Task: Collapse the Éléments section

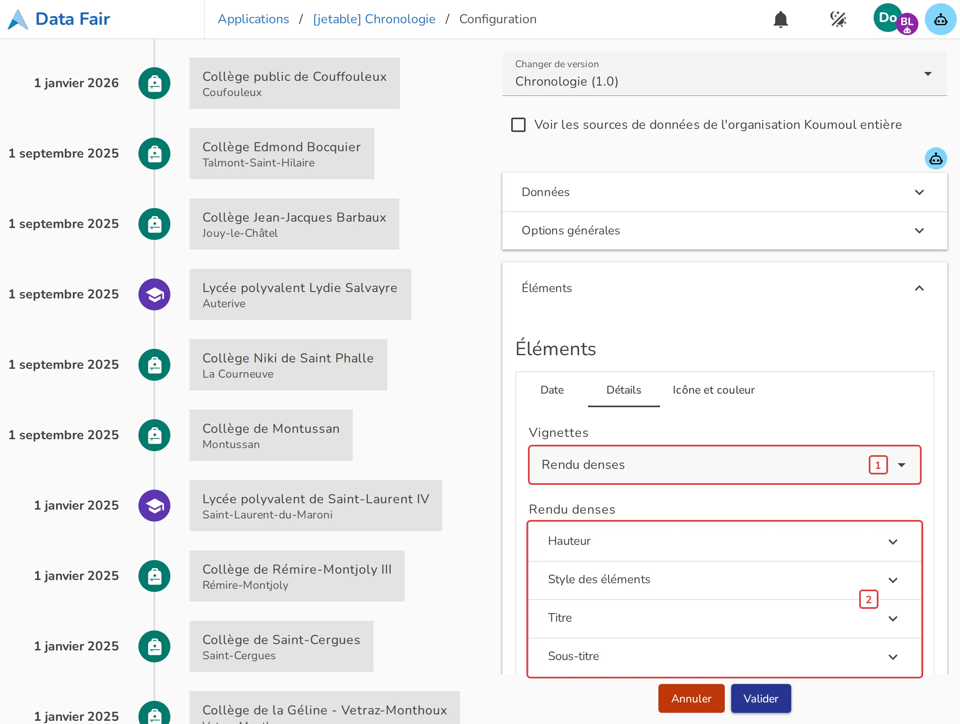Action: [x=724, y=288]
